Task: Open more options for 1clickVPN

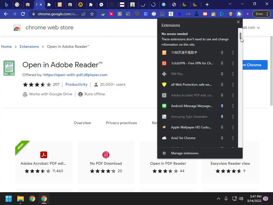Action: pos(233,63)
